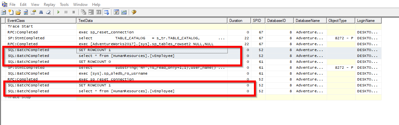The width and height of the screenshot is (399, 125).
Task: Open the Window menu
Action: click(80, 5)
